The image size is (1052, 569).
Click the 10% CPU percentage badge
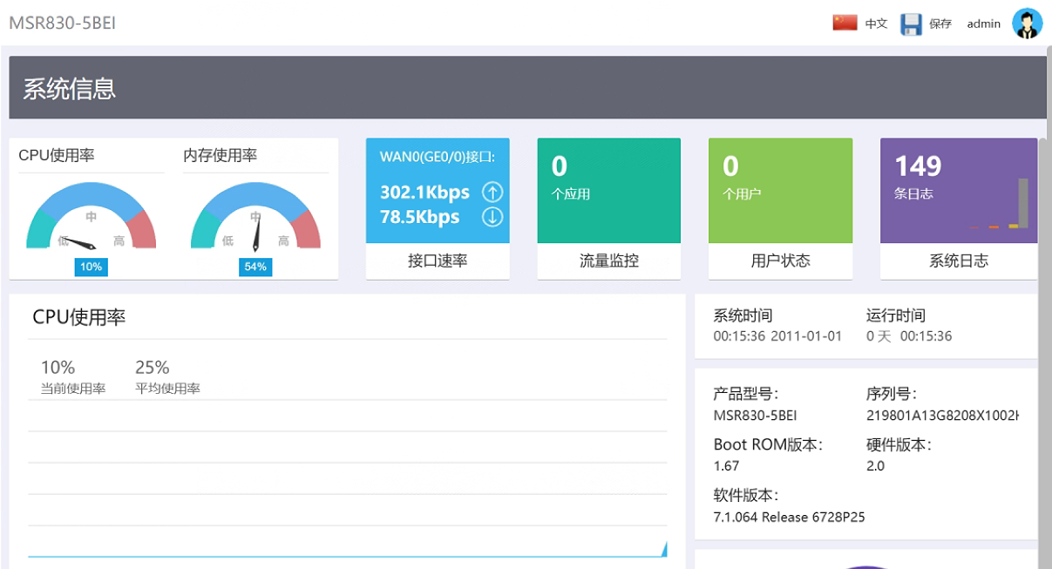click(x=91, y=267)
